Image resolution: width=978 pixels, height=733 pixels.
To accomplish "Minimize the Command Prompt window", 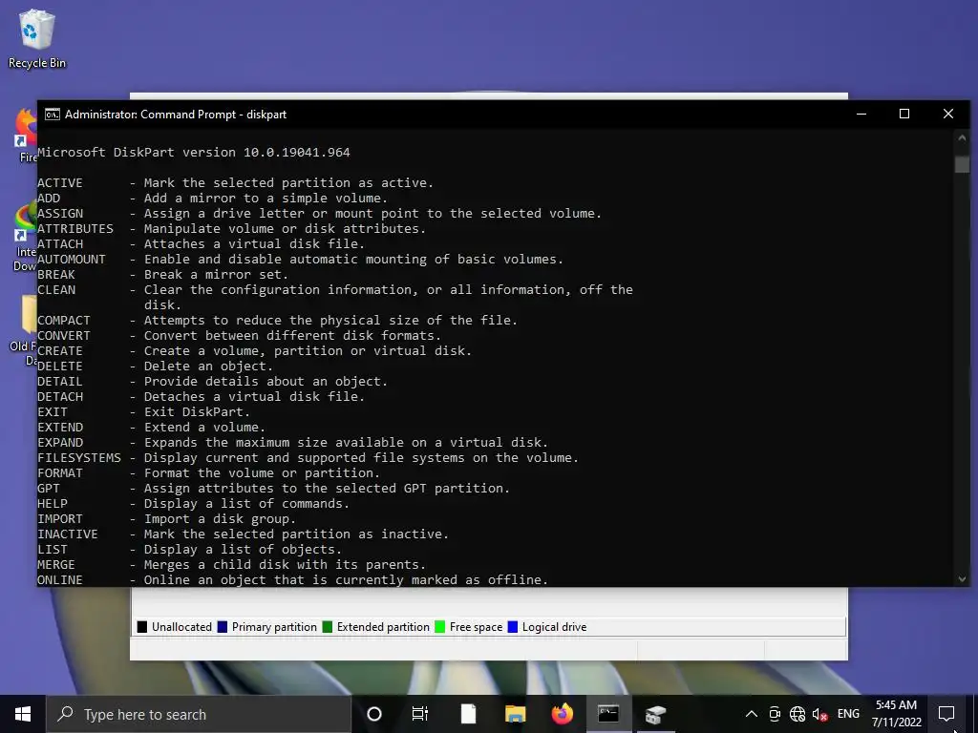I will click(x=861, y=115).
